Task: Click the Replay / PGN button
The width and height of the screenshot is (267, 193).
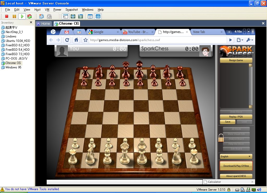Action: pos(236,117)
